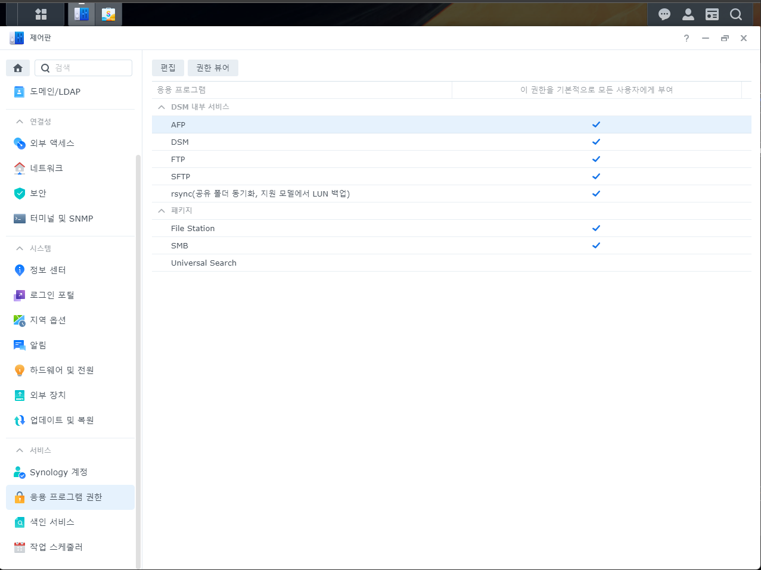This screenshot has width=761, height=570.
Task: Click the SFTP permission checkmark
Action: (x=596, y=176)
